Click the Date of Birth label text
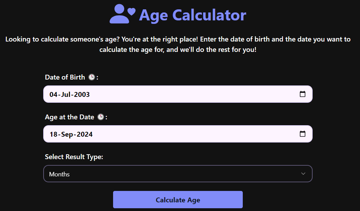This screenshot has width=360, height=211. tap(65, 77)
